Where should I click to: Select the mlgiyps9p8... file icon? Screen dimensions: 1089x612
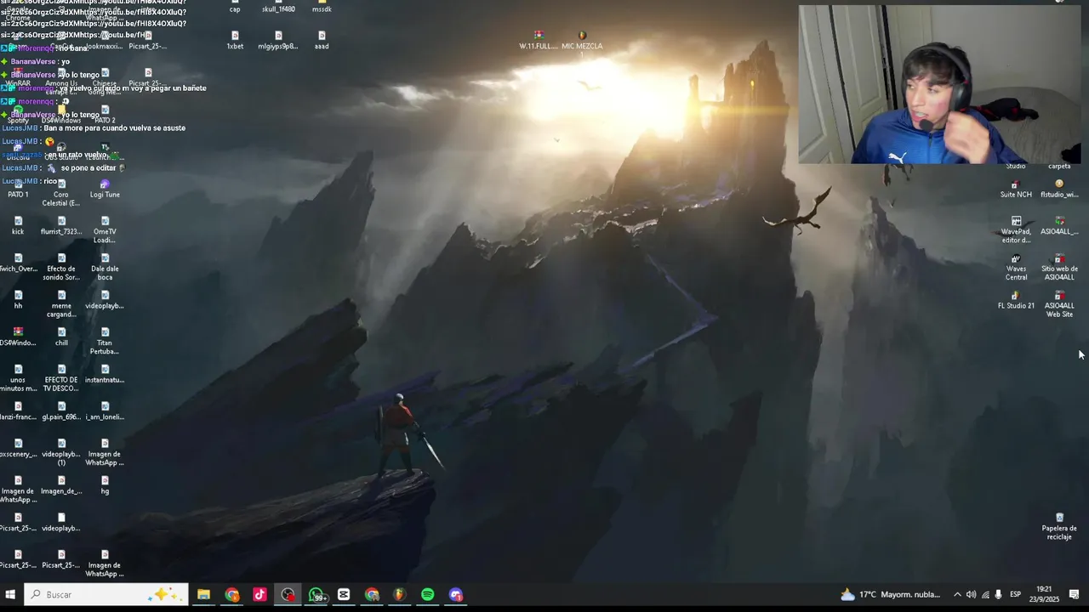click(278, 40)
